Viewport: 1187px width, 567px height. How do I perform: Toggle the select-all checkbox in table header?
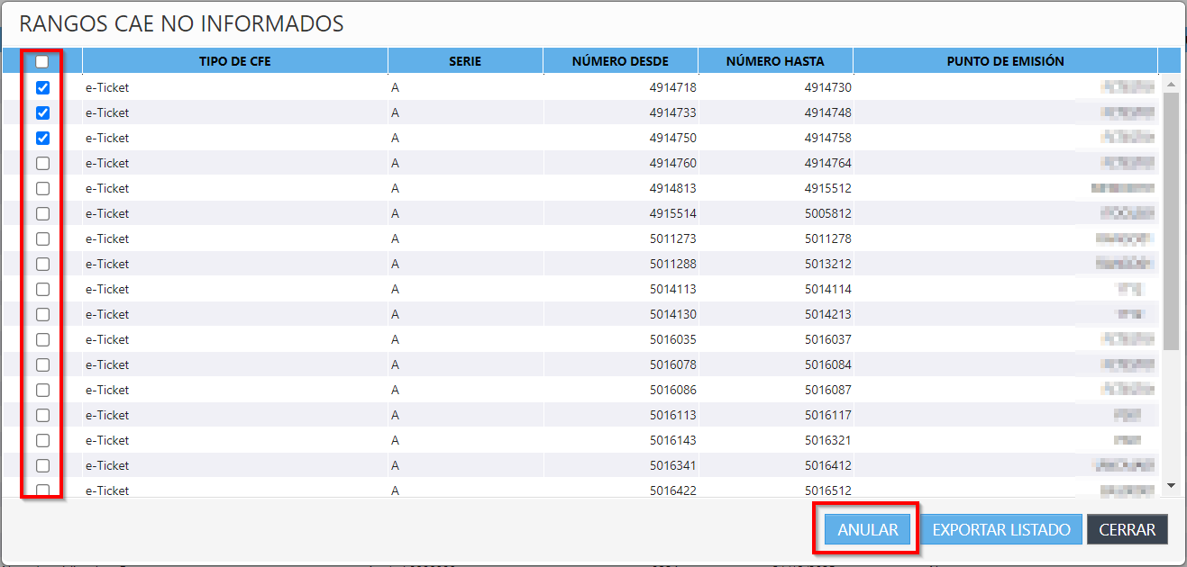coord(42,62)
